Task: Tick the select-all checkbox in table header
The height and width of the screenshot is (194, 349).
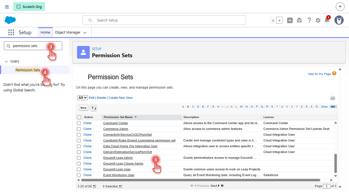Action: point(79,117)
